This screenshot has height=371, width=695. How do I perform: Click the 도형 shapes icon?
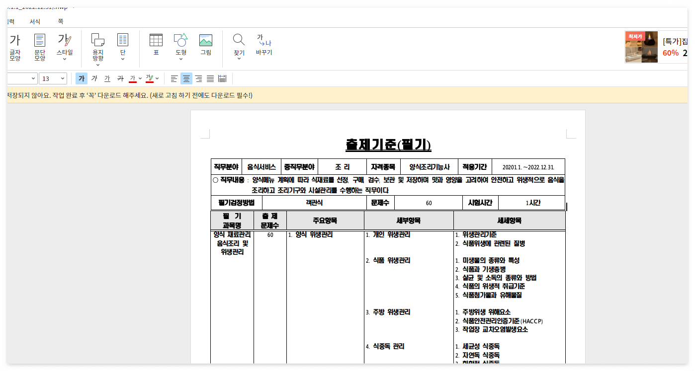click(181, 40)
